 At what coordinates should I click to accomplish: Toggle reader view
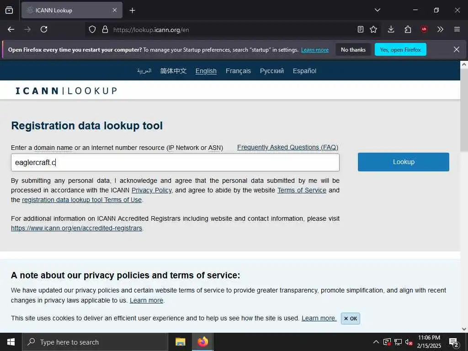click(361, 29)
